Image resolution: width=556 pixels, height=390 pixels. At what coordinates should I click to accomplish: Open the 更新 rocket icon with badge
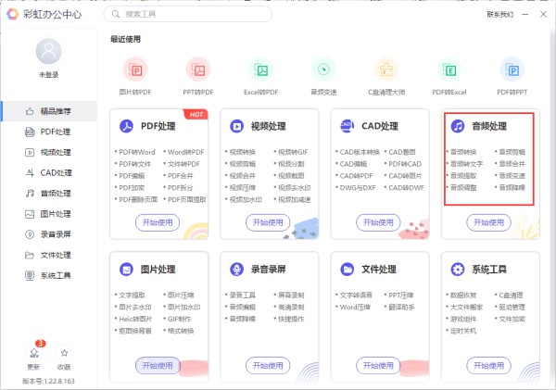(x=34, y=353)
